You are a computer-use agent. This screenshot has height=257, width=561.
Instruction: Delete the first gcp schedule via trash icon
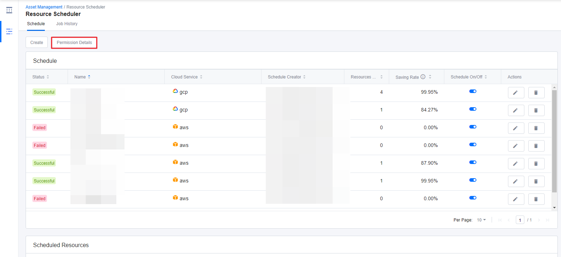click(x=536, y=93)
